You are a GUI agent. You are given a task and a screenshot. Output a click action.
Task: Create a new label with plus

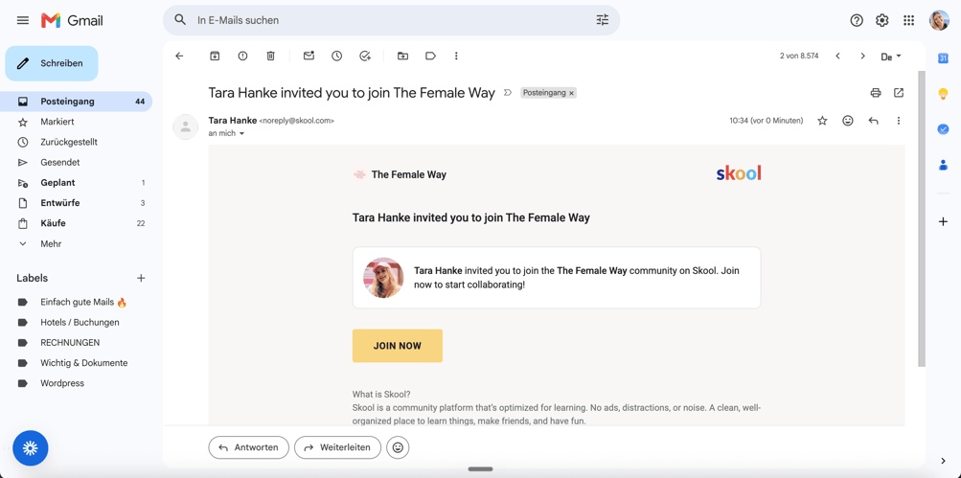coord(141,278)
